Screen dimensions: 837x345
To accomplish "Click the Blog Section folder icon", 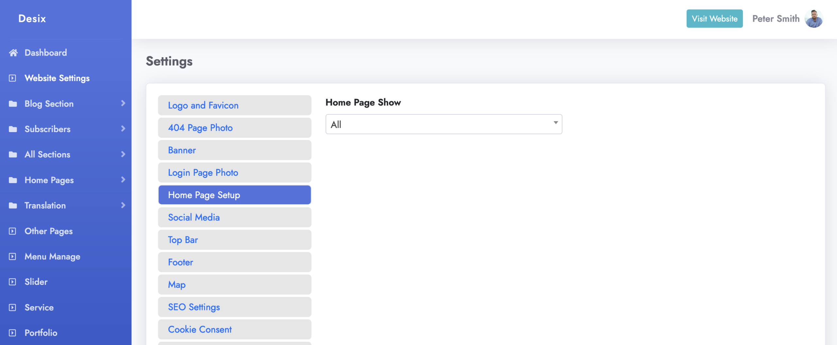I will 13,104.
